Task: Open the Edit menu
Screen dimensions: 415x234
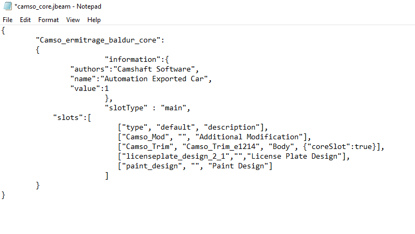Action: pyautogui.click(x=25, y=20)
